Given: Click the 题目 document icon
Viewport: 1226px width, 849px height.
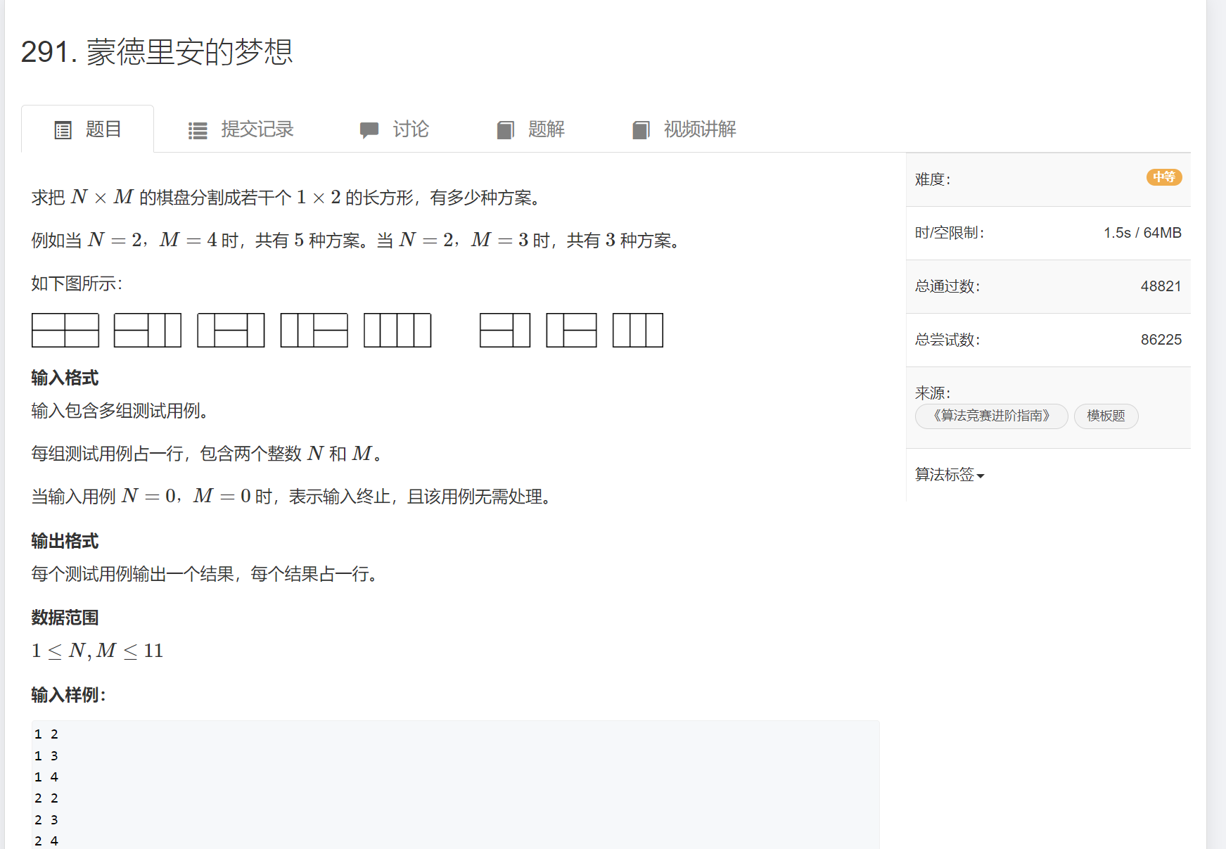Looking at the screenshot, I should tap(63, 130).
